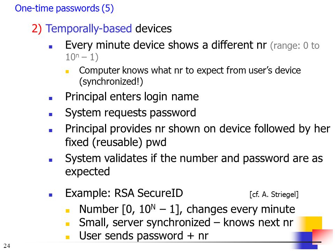335x251 pixels.
Task: Click the blue bullet beside 'Every minute device'
Action: click(x=51, y=47)
